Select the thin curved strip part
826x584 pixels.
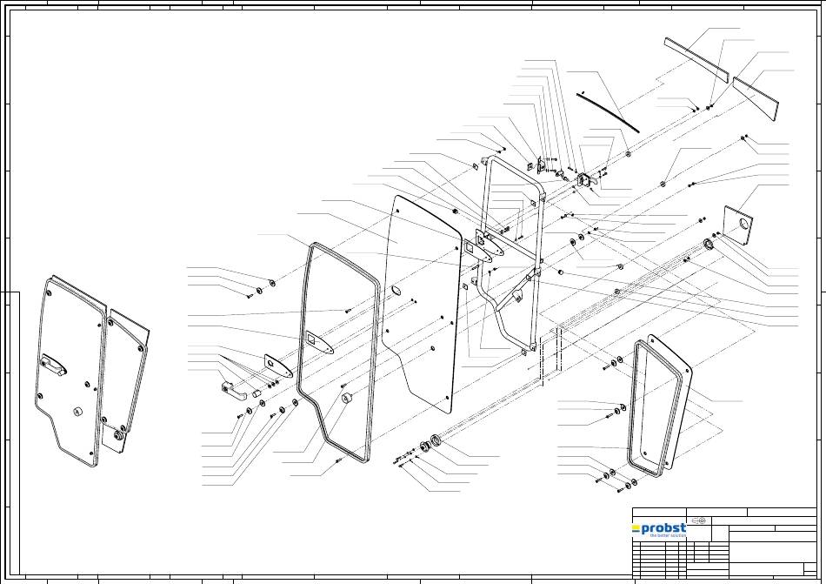pyautogui.click(x=608, y=112)
